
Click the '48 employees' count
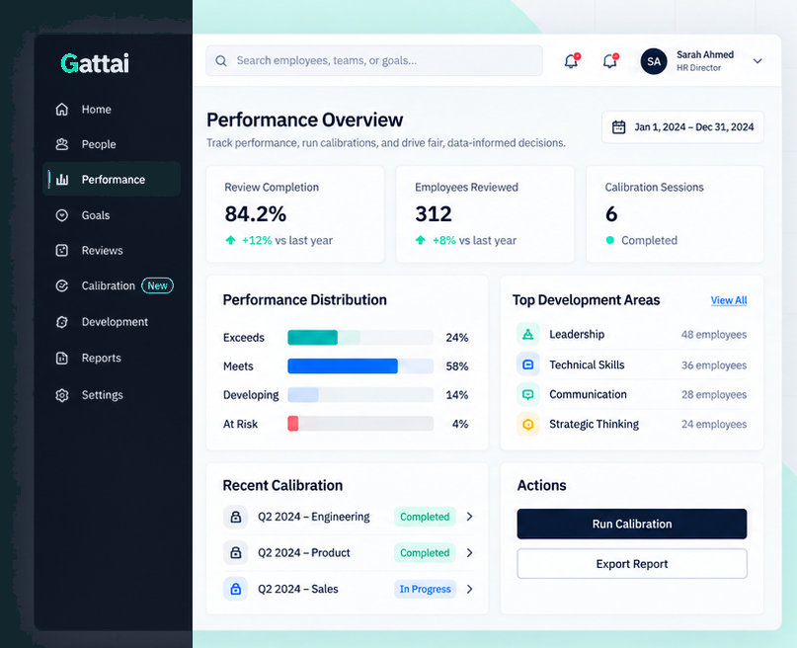(x=714, y=335)
